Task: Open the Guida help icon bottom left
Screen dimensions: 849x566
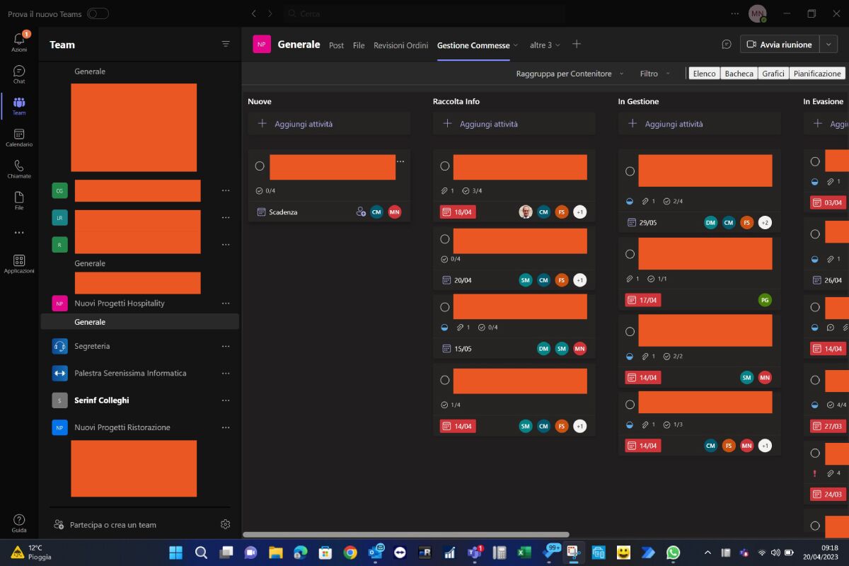Action: pyautogui.click(x=19, y=519)
